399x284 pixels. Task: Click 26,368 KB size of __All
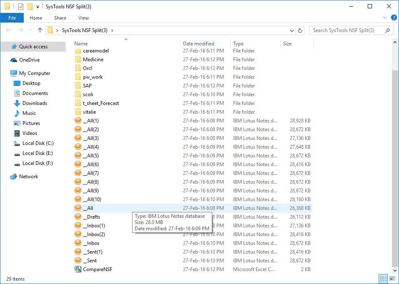[300, 208]
